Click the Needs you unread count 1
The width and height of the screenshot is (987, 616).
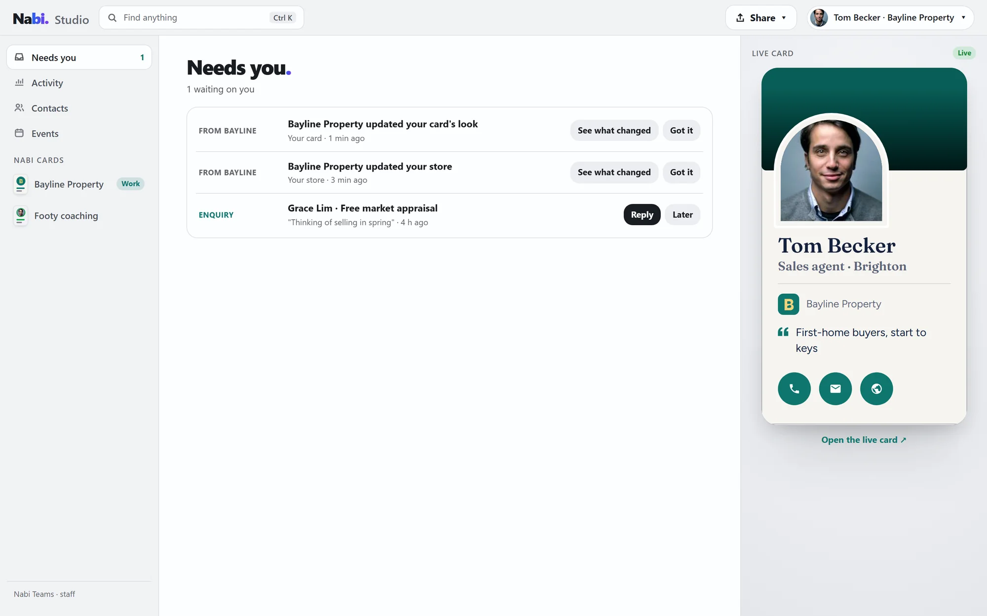click(x=142, y=58)
